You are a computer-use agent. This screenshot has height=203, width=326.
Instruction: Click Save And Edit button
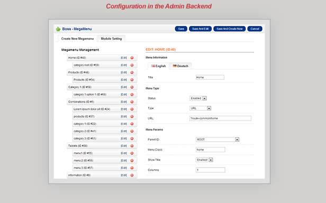(x=200, y=29)
